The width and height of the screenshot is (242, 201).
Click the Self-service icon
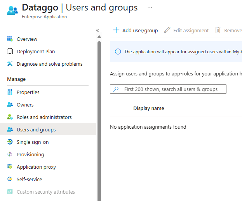(x=10, y=179)
